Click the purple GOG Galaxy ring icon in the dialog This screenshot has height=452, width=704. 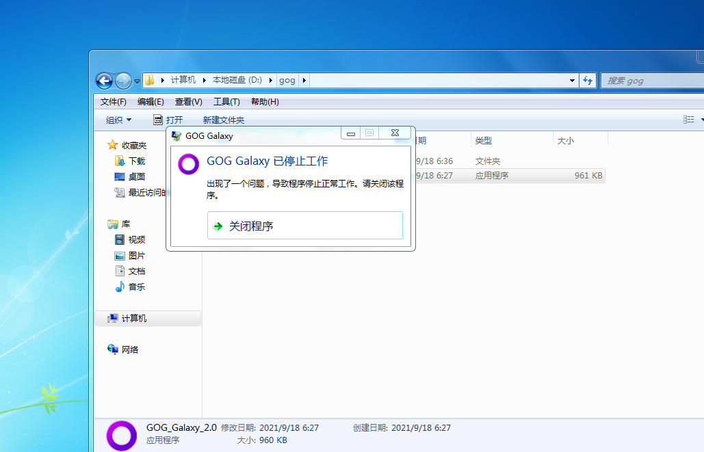pyautogui.click(x=189, y=164)
